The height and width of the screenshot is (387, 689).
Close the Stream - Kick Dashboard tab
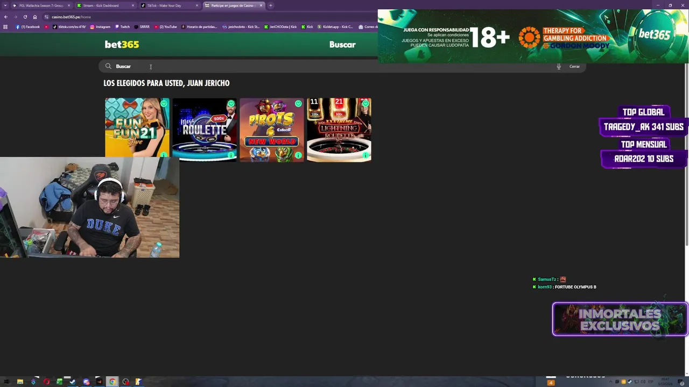pos(133,5)
